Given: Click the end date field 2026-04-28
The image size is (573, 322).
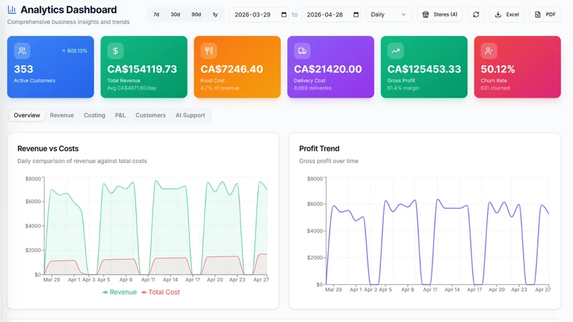Looking at the screenshot, I should (331, 14).
